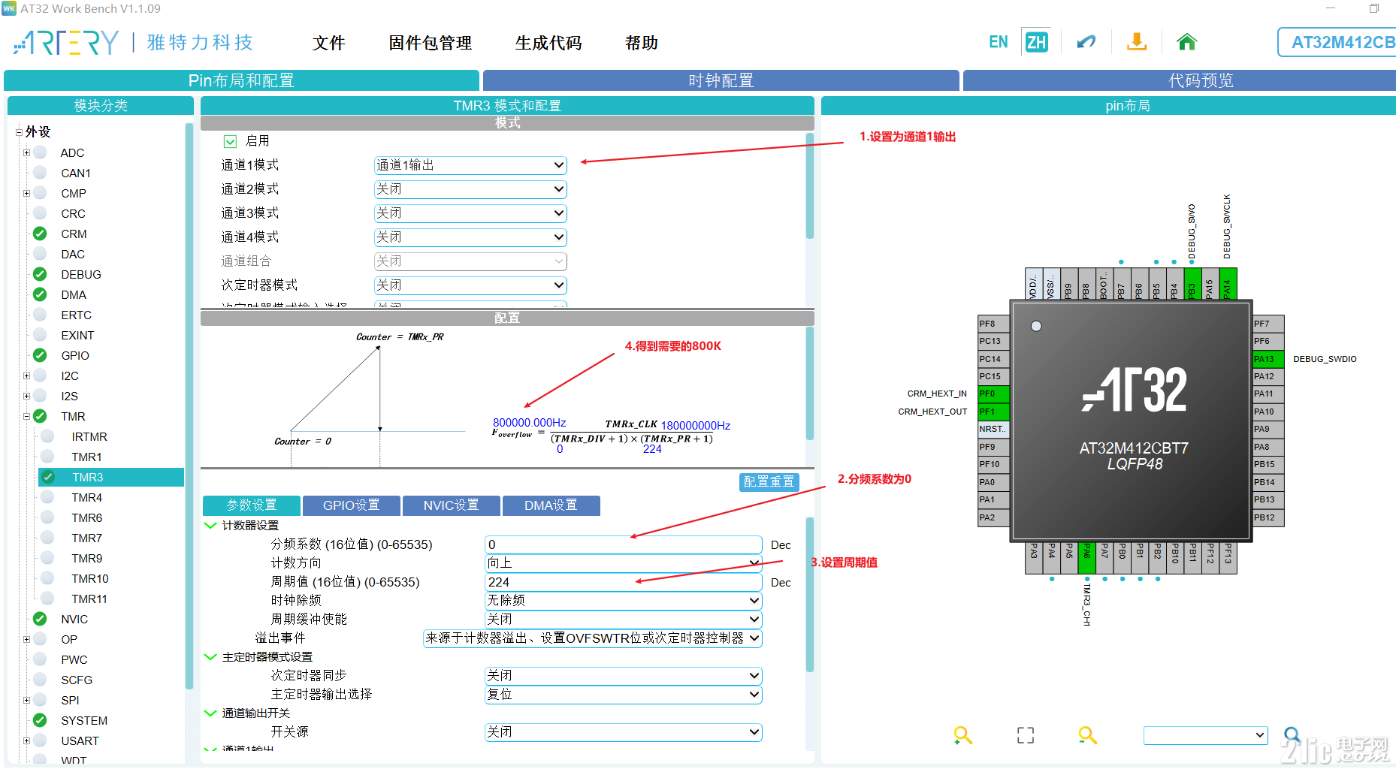Click pin PA2 on chip left side

click(x=993, y=517)
